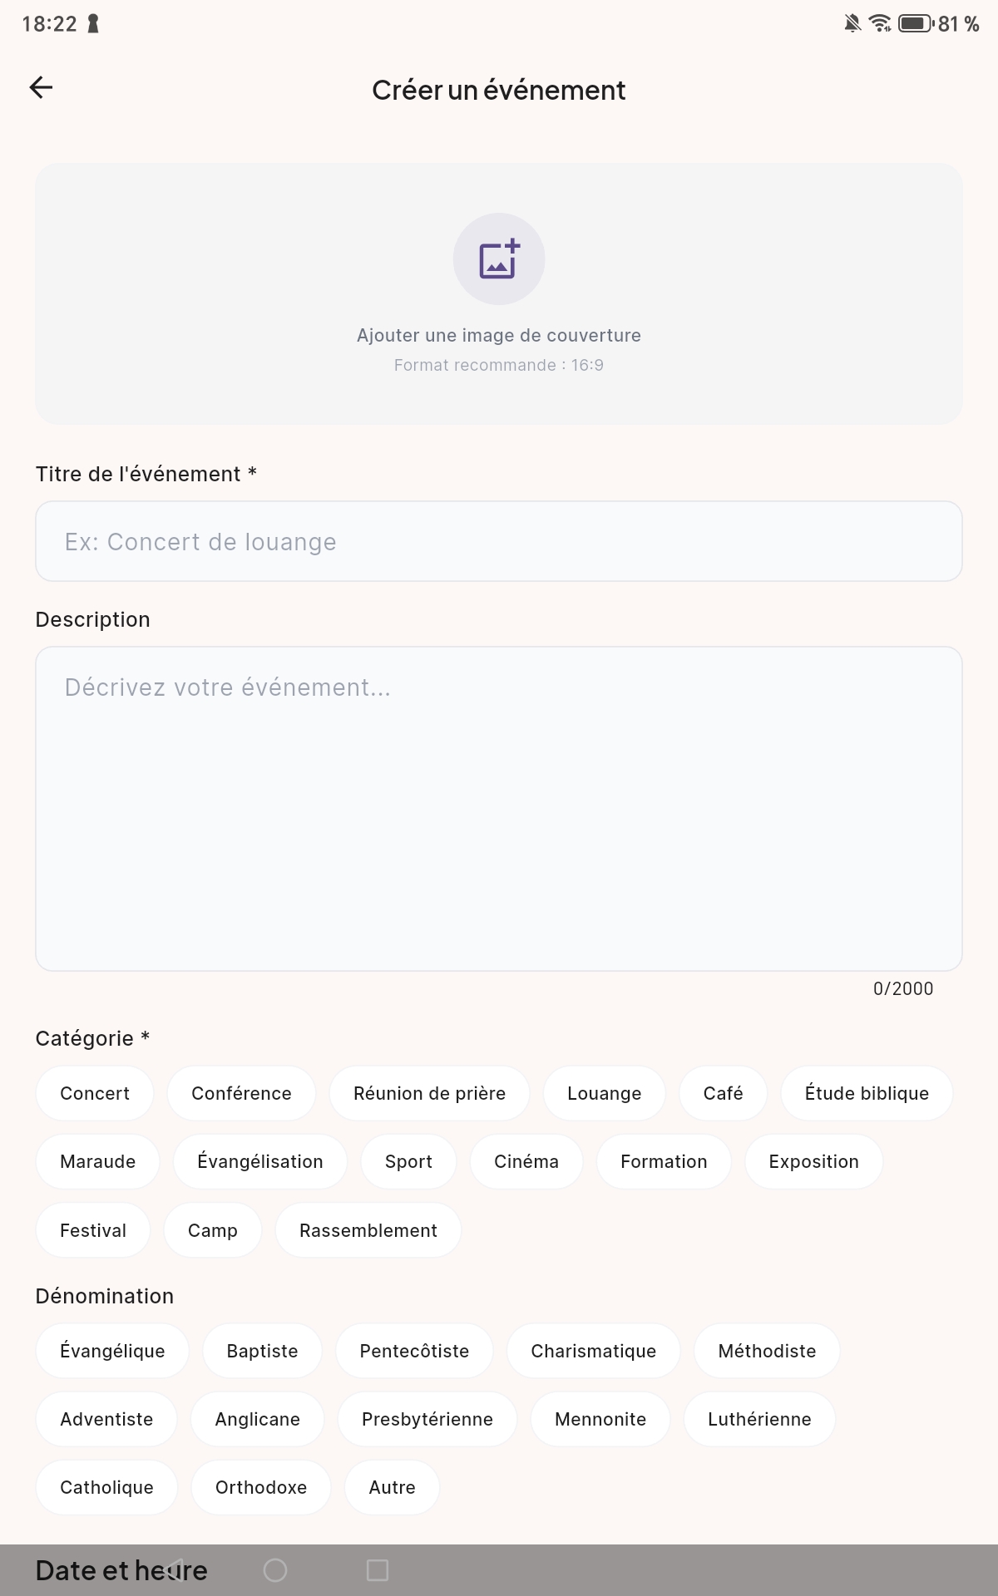This screenshot has width=998, height=1596.
Task: Pick the Catholique denomination chip
Action: pos(106,1487)
